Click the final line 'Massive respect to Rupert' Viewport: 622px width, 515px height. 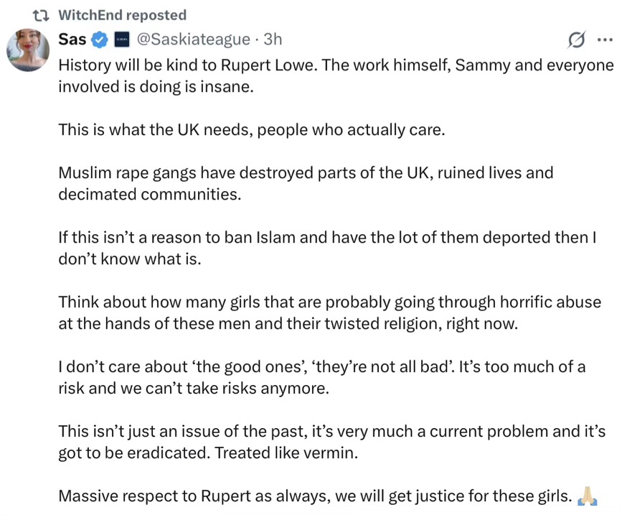click(314, 496)
